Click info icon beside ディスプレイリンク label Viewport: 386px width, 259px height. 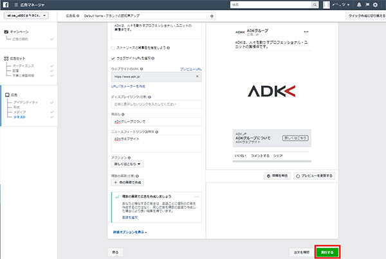pos(150,97)
